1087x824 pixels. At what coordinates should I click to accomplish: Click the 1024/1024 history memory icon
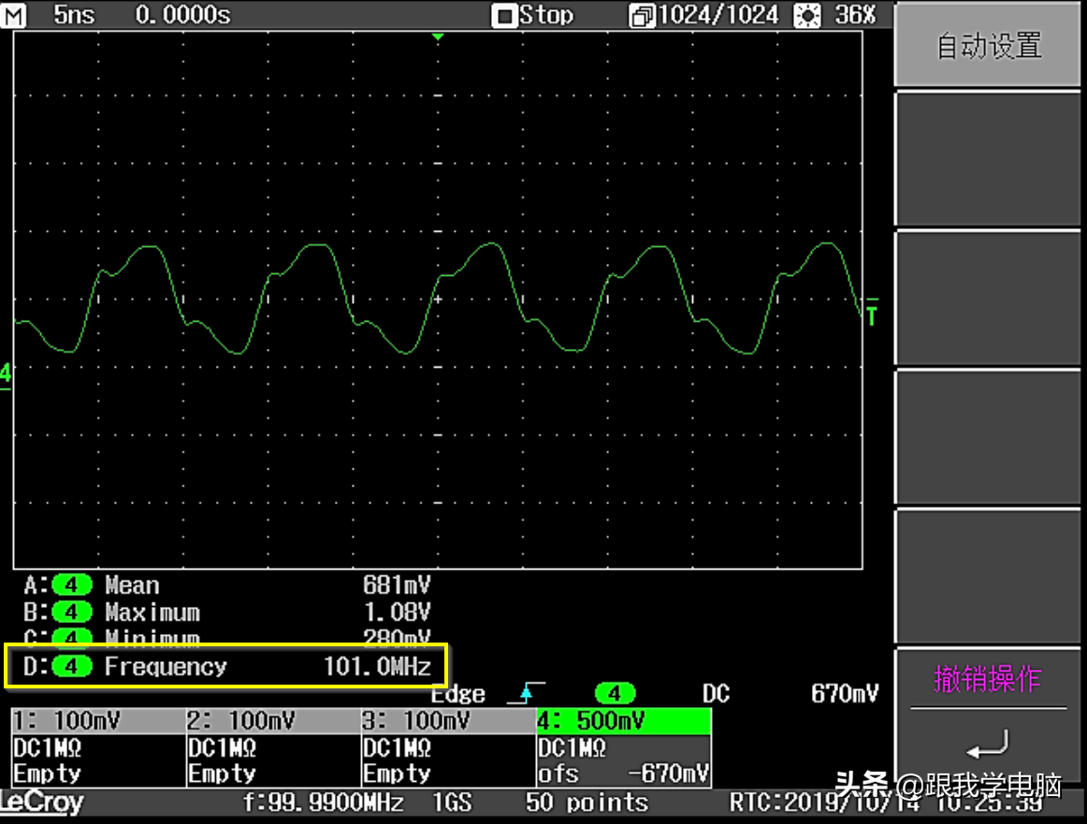coord(642,16)
